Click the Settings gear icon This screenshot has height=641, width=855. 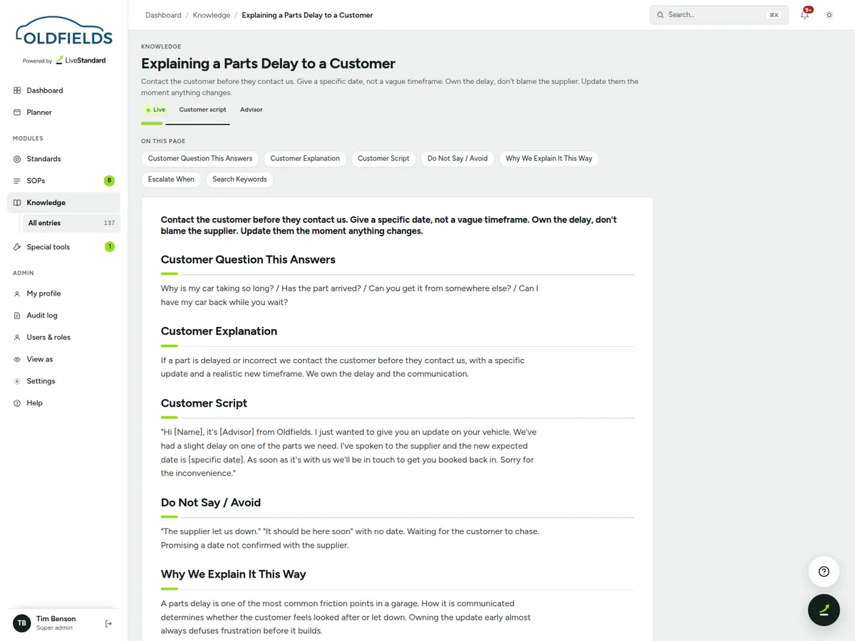(x=17, y=381)
